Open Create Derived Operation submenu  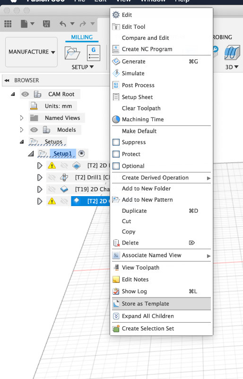click(x=161, y=178)
